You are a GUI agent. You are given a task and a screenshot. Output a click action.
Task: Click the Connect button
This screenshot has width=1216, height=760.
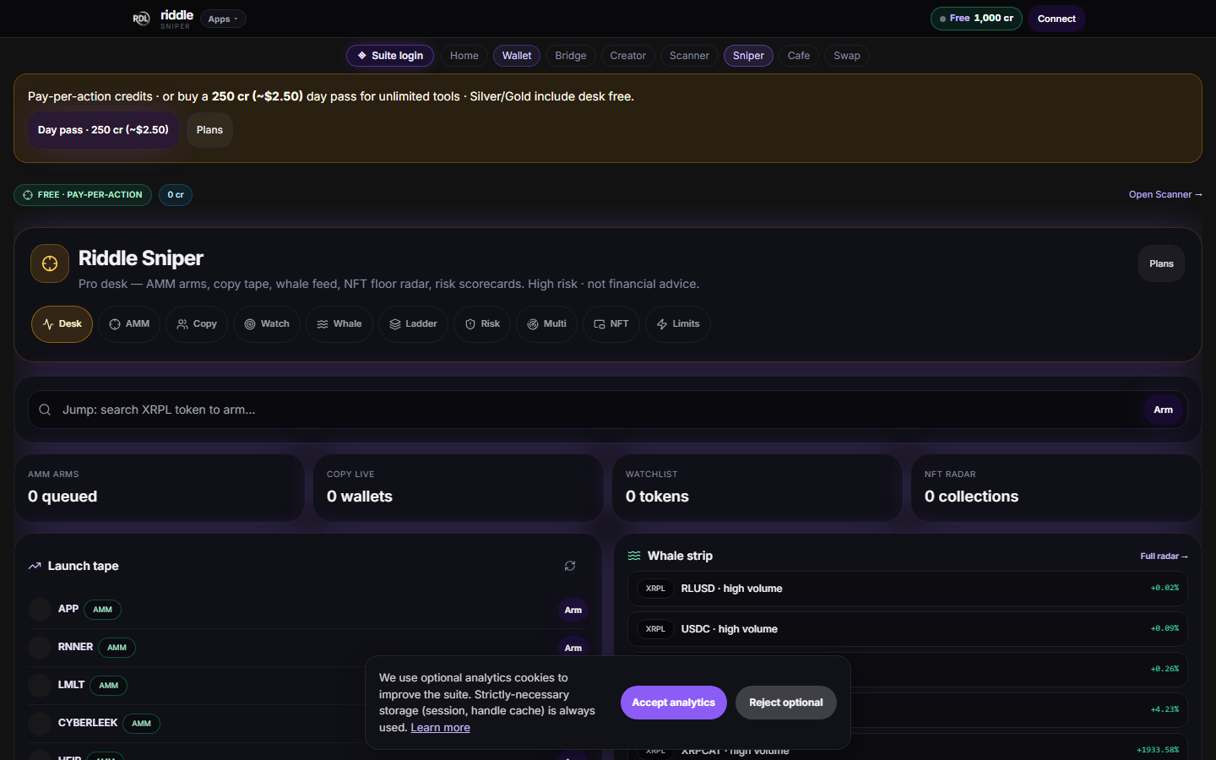1056,19
